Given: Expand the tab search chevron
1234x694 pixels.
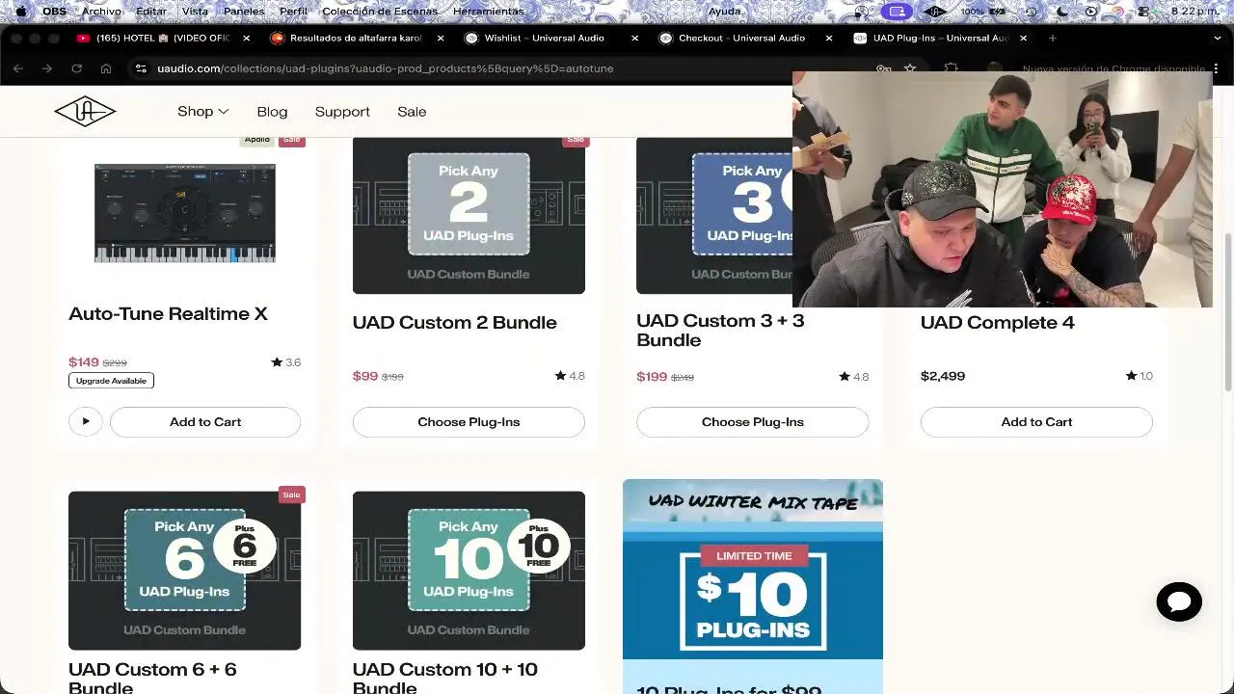Looking at the screenshot, I should [x=1217, y=38].
